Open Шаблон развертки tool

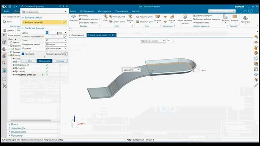click(x=203, y=15)
